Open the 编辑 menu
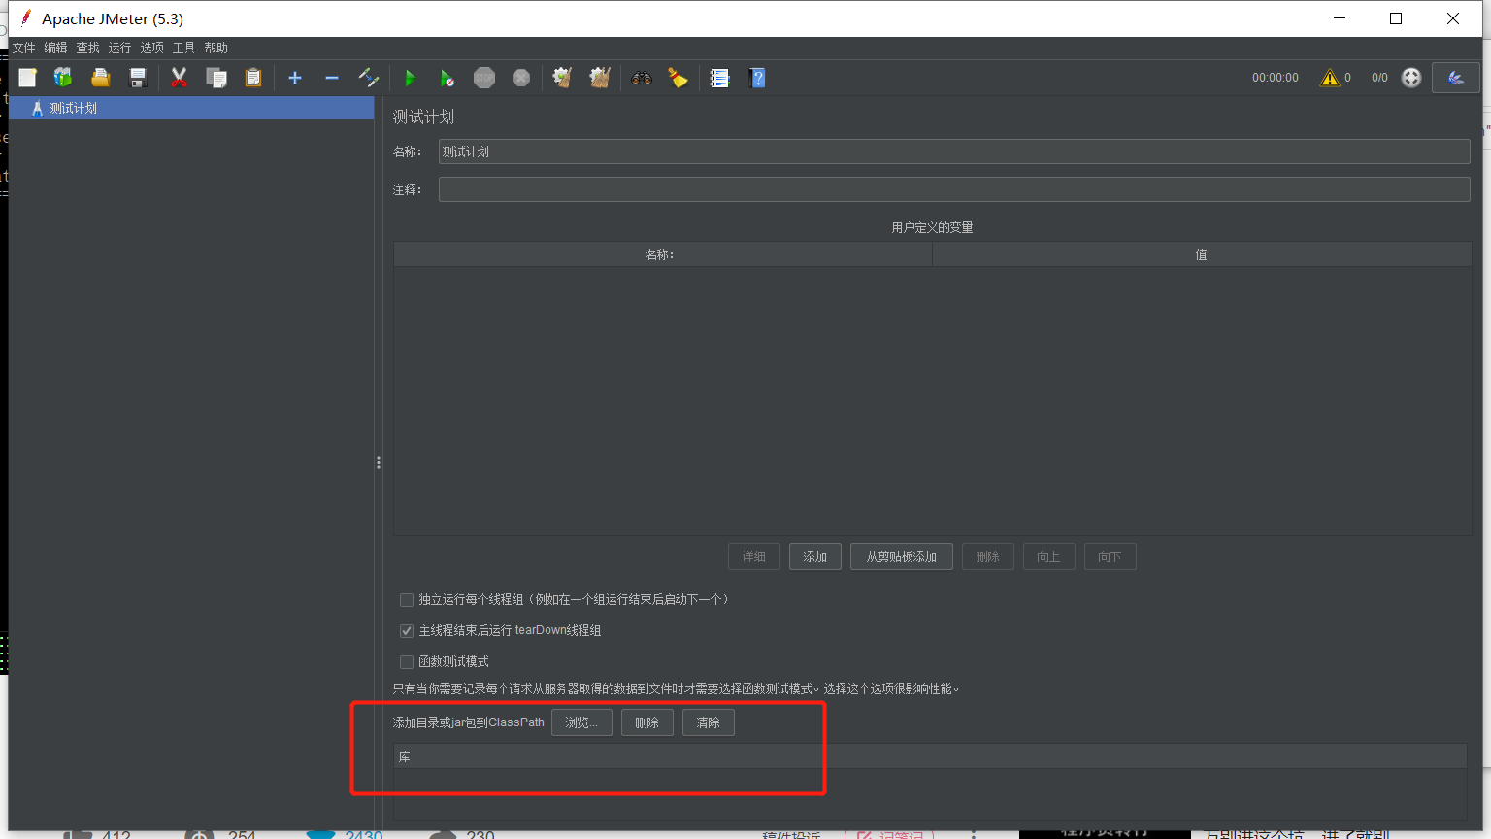Viewport: 1491px width, 839px height. tap(55, 48)
